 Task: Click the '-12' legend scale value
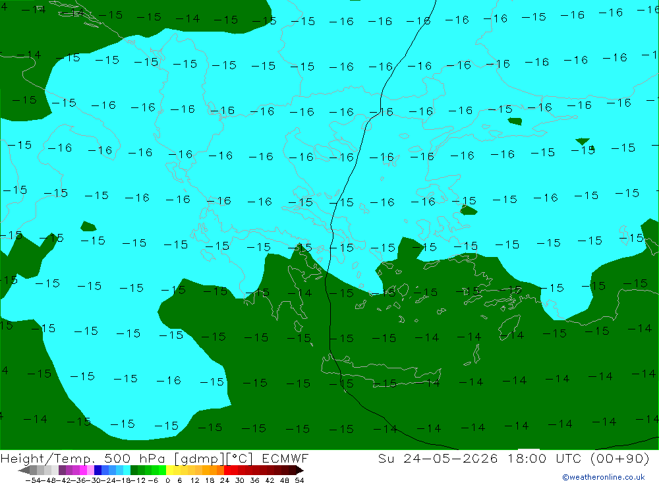tap(138, 480)
